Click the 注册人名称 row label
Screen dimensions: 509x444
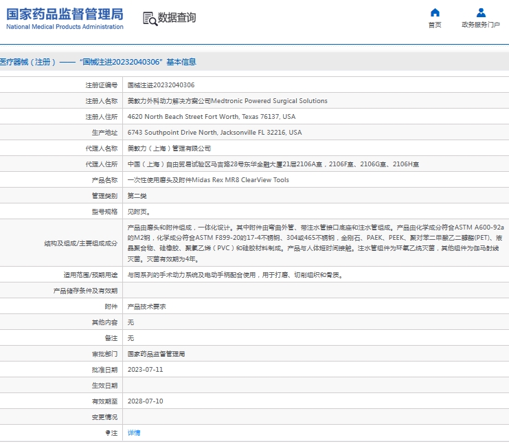(101, 101)
